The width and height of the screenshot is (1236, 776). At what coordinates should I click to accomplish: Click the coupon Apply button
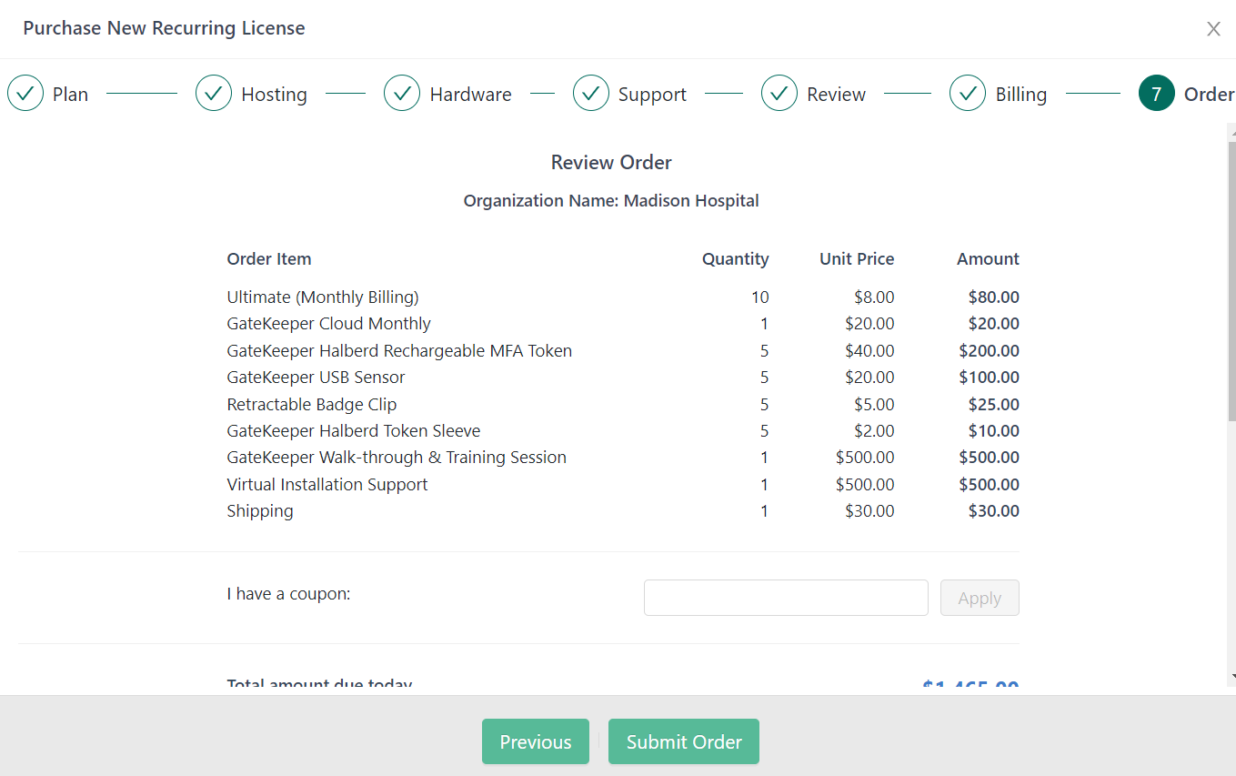coord(980,598)
